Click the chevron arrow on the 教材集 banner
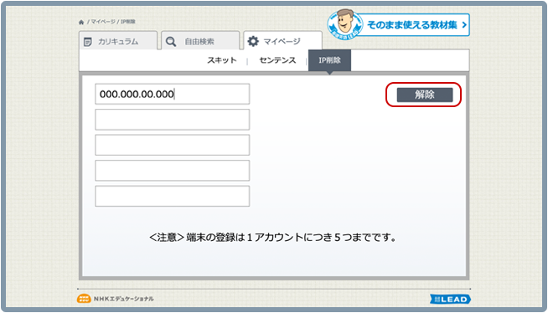 click(x=464, y=25)
